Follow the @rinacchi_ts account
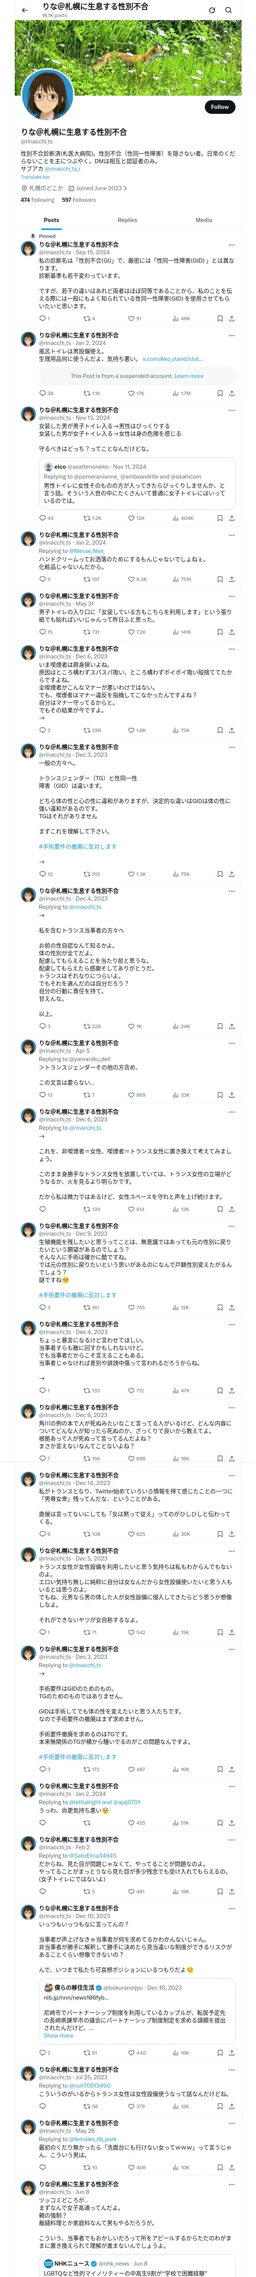The width and height of the screenshot is (256, 2277). coord(219,107)
